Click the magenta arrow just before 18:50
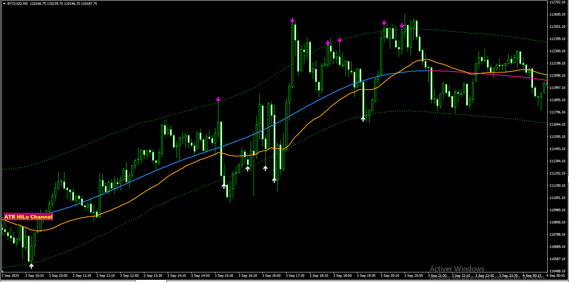 (328, 43)
